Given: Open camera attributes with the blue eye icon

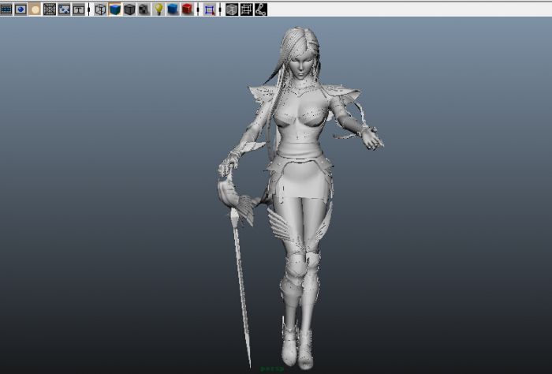Looking at the screenshot, I should tap(21, 9).
